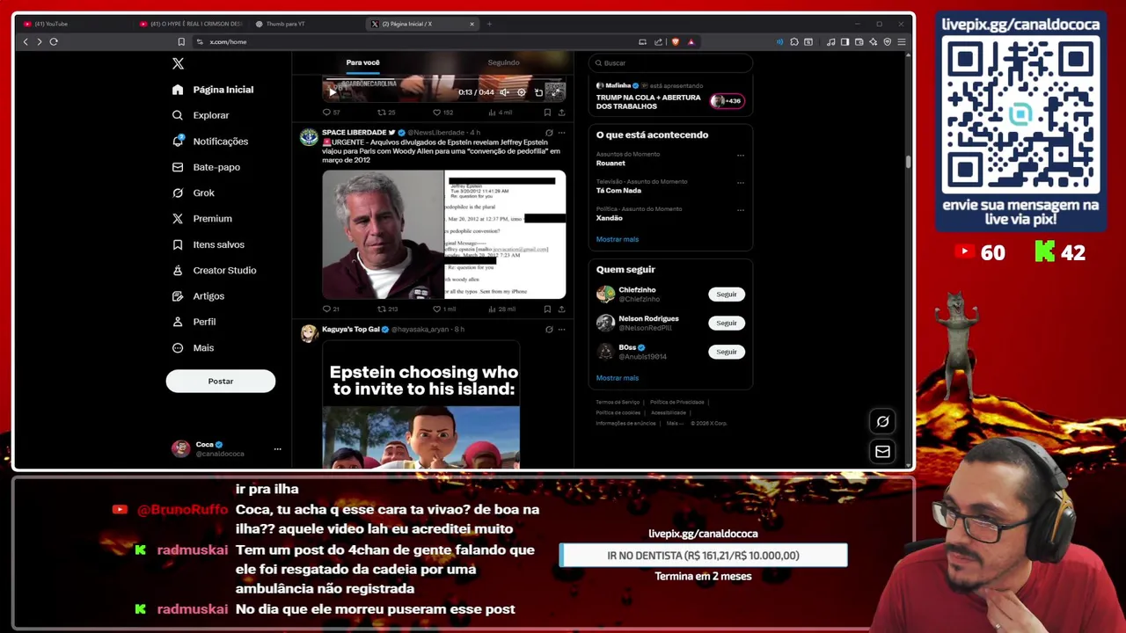Image resolution: width=1126 pixels, height=633 pixels.
Task: View analytics of the 4 mil views post
Action: click(x=501, y=113)
